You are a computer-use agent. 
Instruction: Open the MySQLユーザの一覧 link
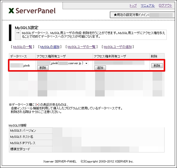point(81,47)
